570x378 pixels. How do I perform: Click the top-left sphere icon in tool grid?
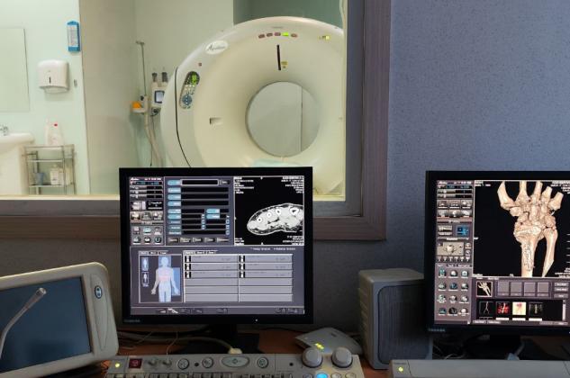coord(443,275)
